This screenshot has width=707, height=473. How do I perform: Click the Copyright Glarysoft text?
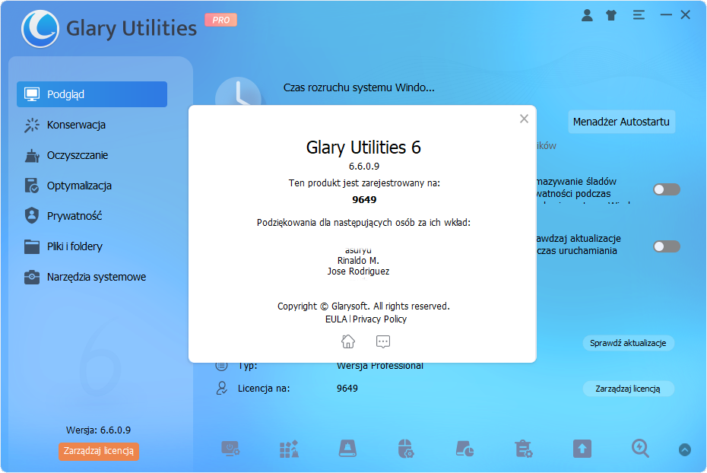(363, 306)
